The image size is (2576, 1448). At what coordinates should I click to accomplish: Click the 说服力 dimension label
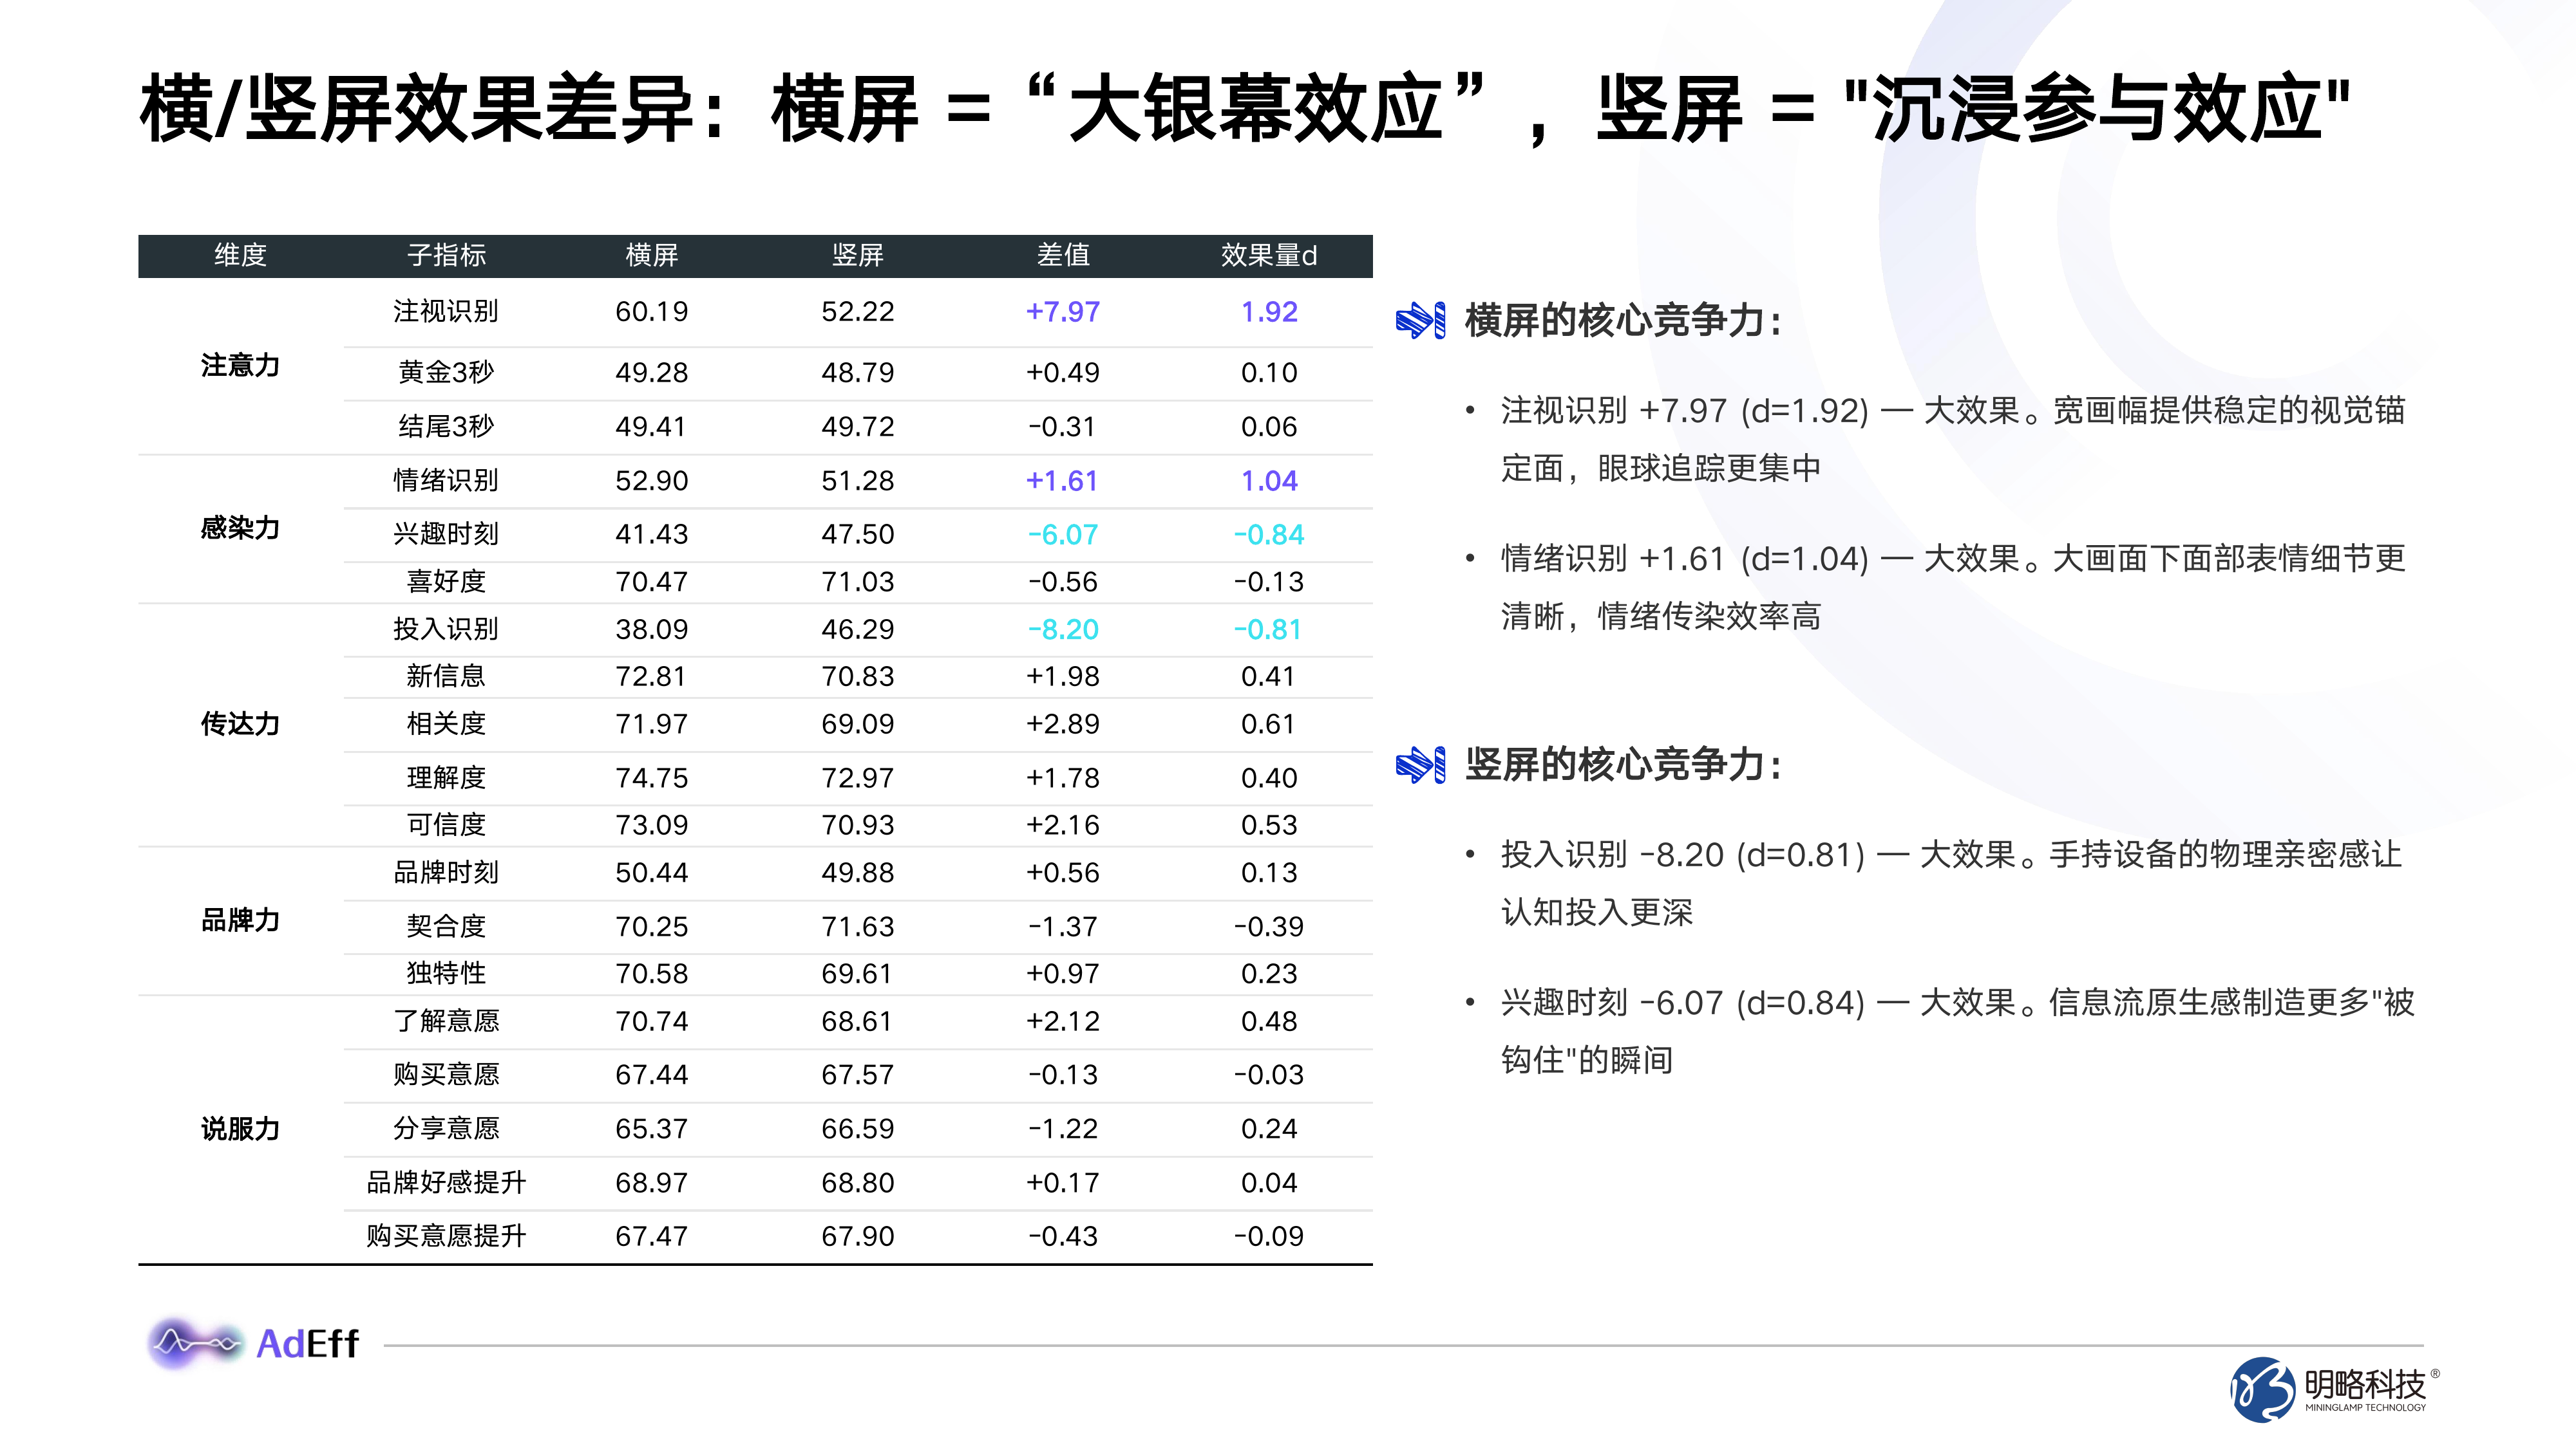coord(240,1129)
